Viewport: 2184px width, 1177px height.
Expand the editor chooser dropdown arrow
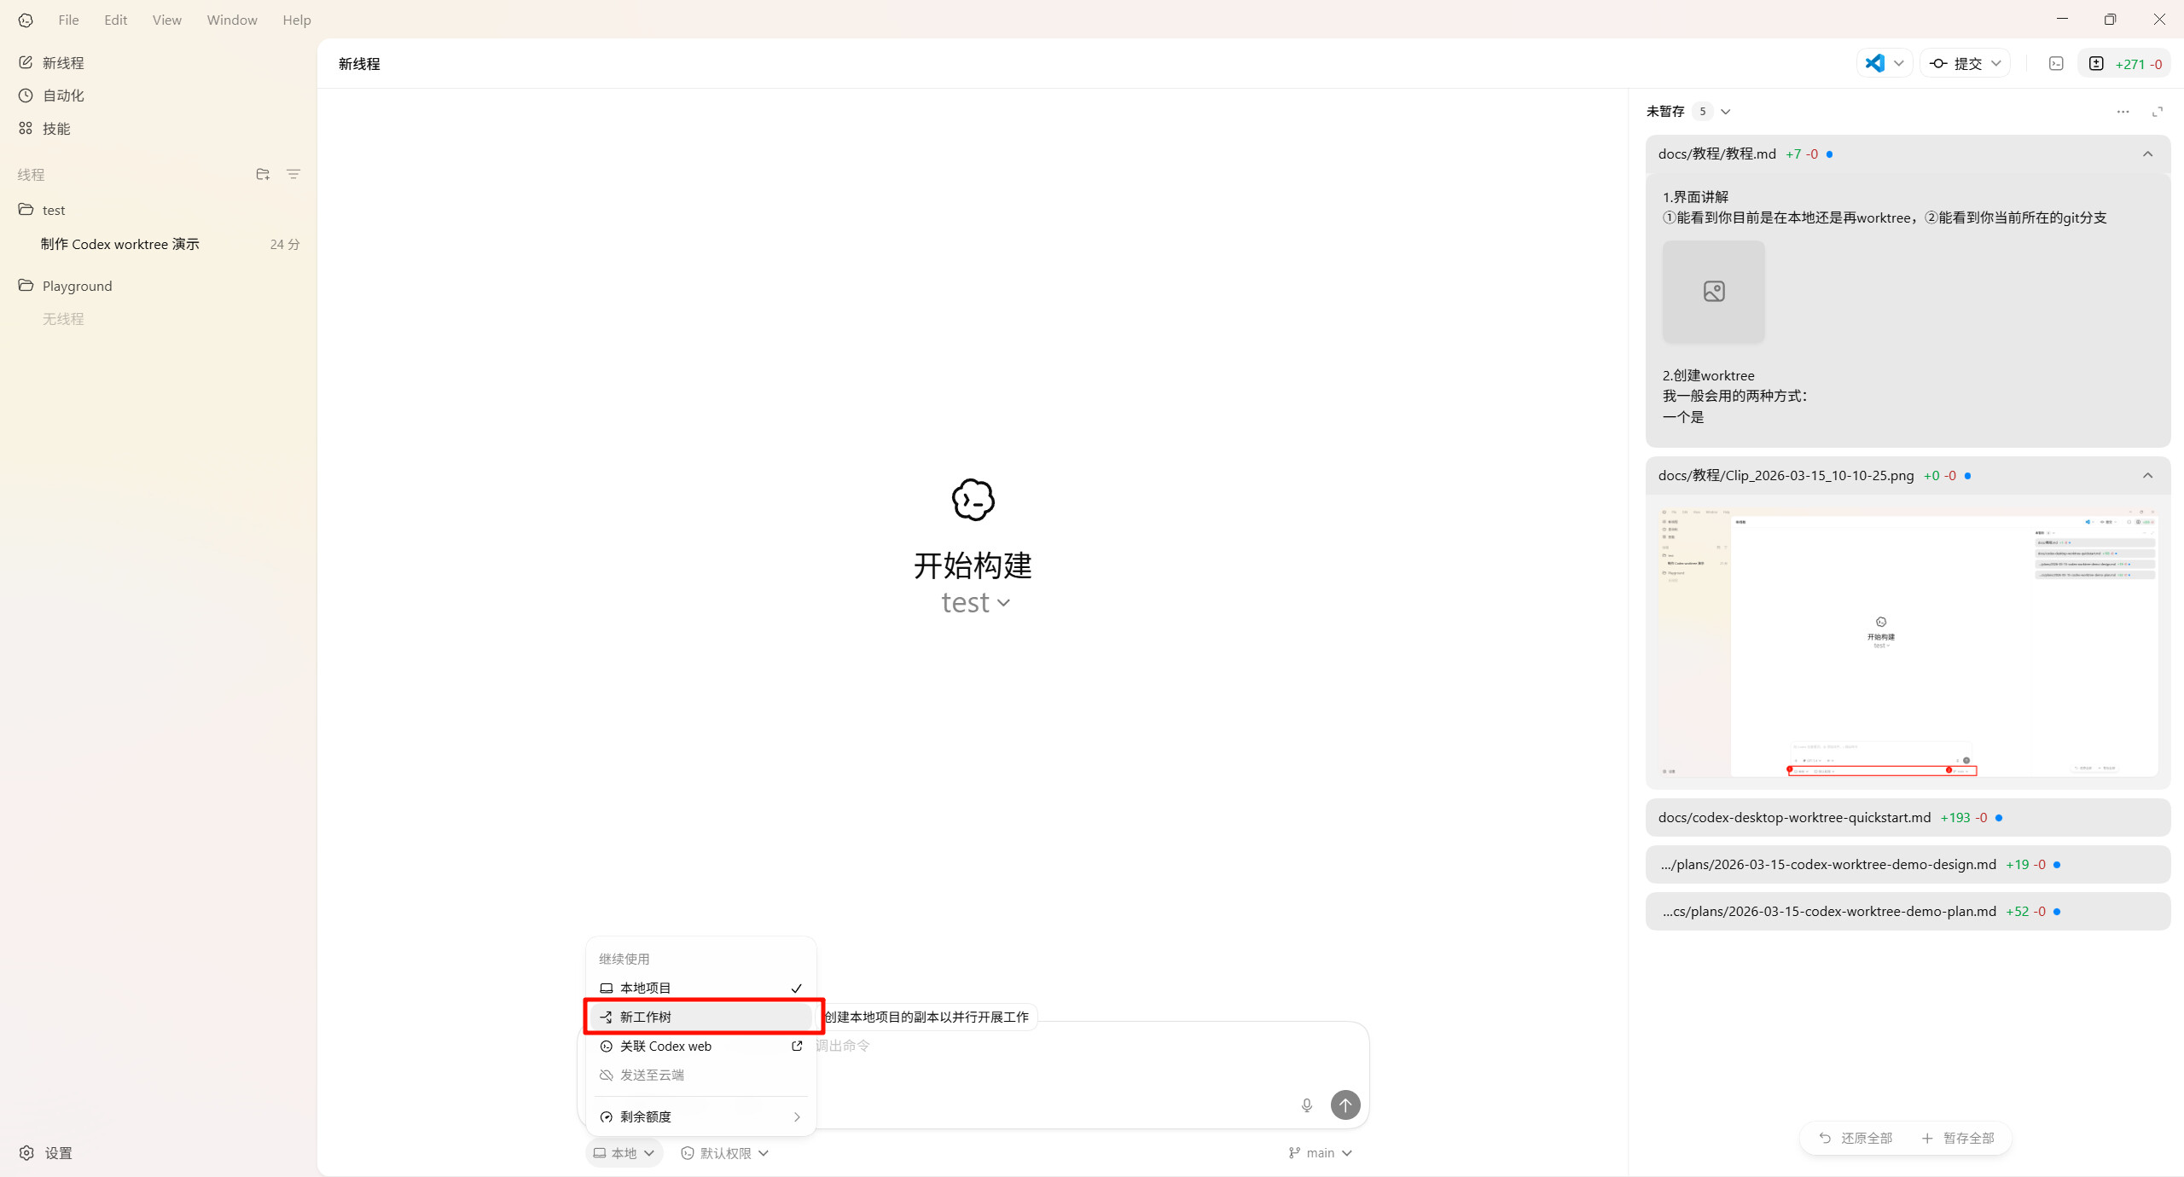point(1899,63)
